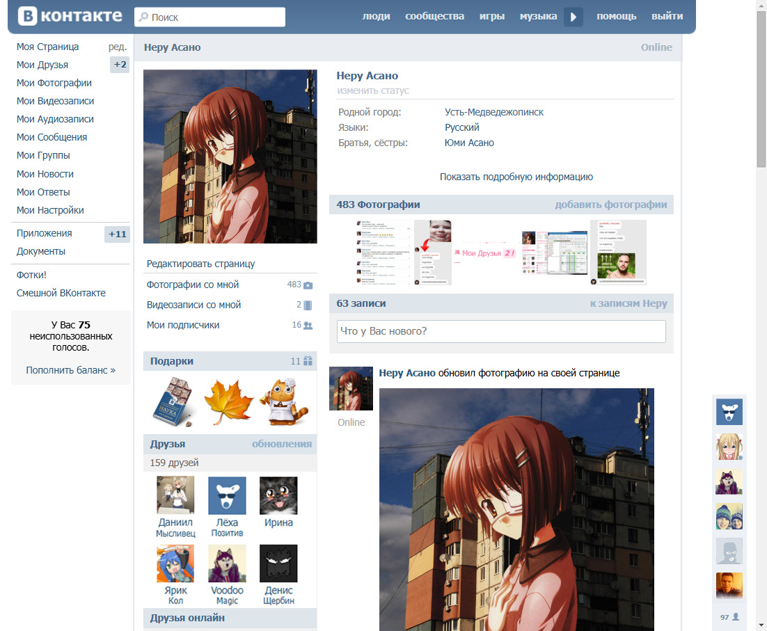Click the обновления link in Друзья header
This screenshot has width=767, height=631.
tap(282, 444)
